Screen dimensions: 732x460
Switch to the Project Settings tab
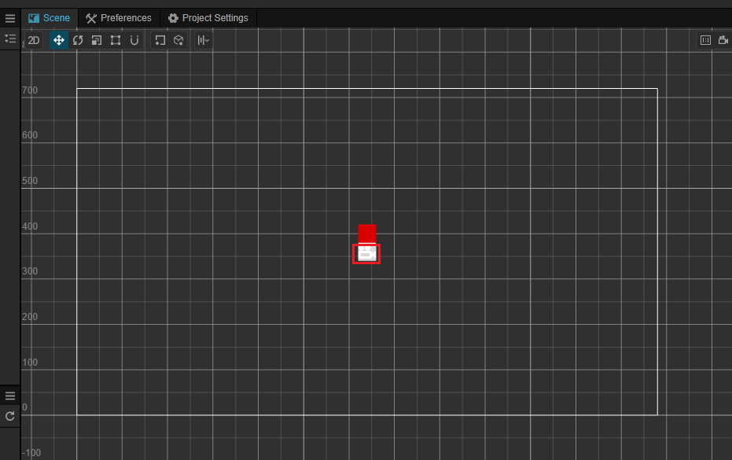208,18
